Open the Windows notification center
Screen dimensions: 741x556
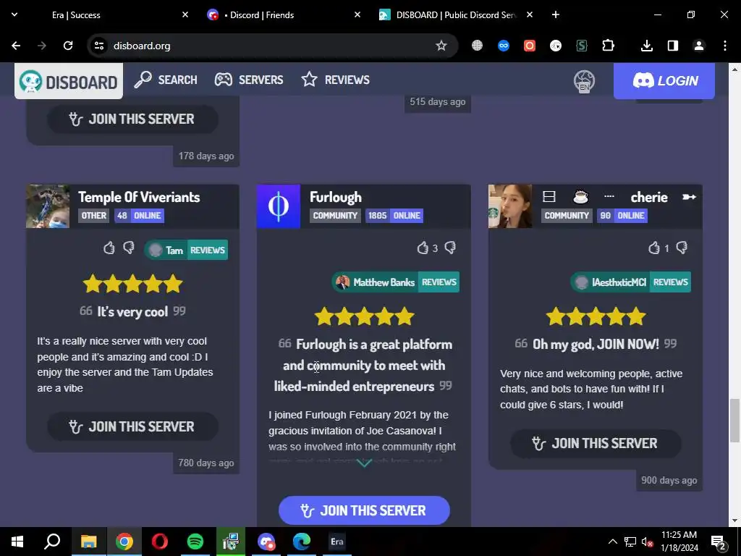(x=719, y=542)
